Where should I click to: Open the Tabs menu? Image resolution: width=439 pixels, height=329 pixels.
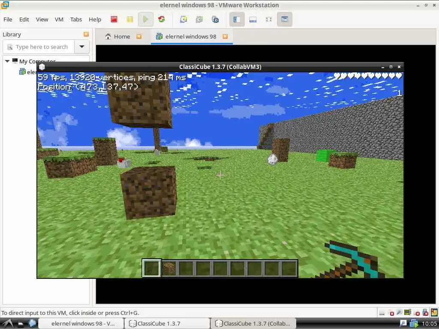(x=76, y=19)
